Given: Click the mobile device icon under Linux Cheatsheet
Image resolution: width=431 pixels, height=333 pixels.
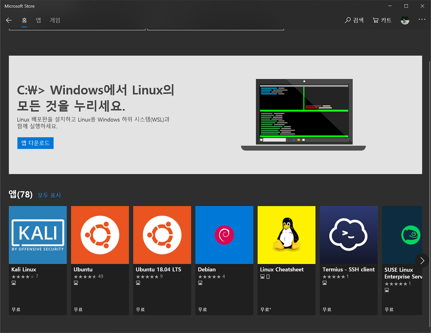Looking at the screenshot, I should [x=268, y=277].
